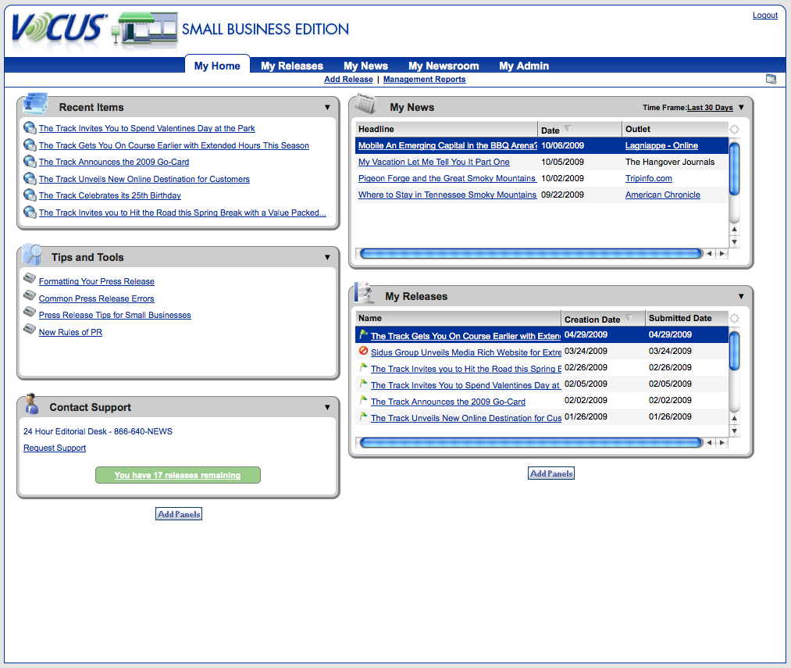Click red blocked icon on Sidus Group release
791x668 pixels.
click(x=363, y=351)
